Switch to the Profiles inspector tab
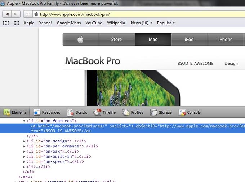 point(133,112)
